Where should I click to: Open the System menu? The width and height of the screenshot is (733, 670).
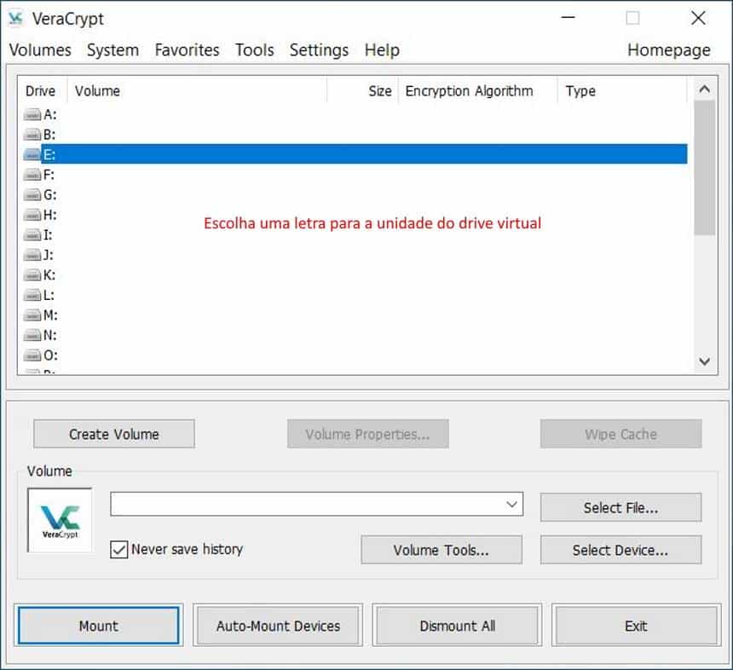113,50
